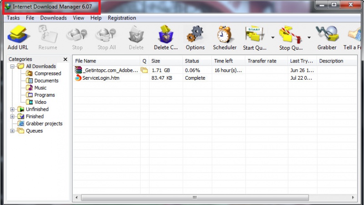Screen dimensions: 364x205
Task: Expand the Unfinished tree node
Action: click(x=12, y=109)
